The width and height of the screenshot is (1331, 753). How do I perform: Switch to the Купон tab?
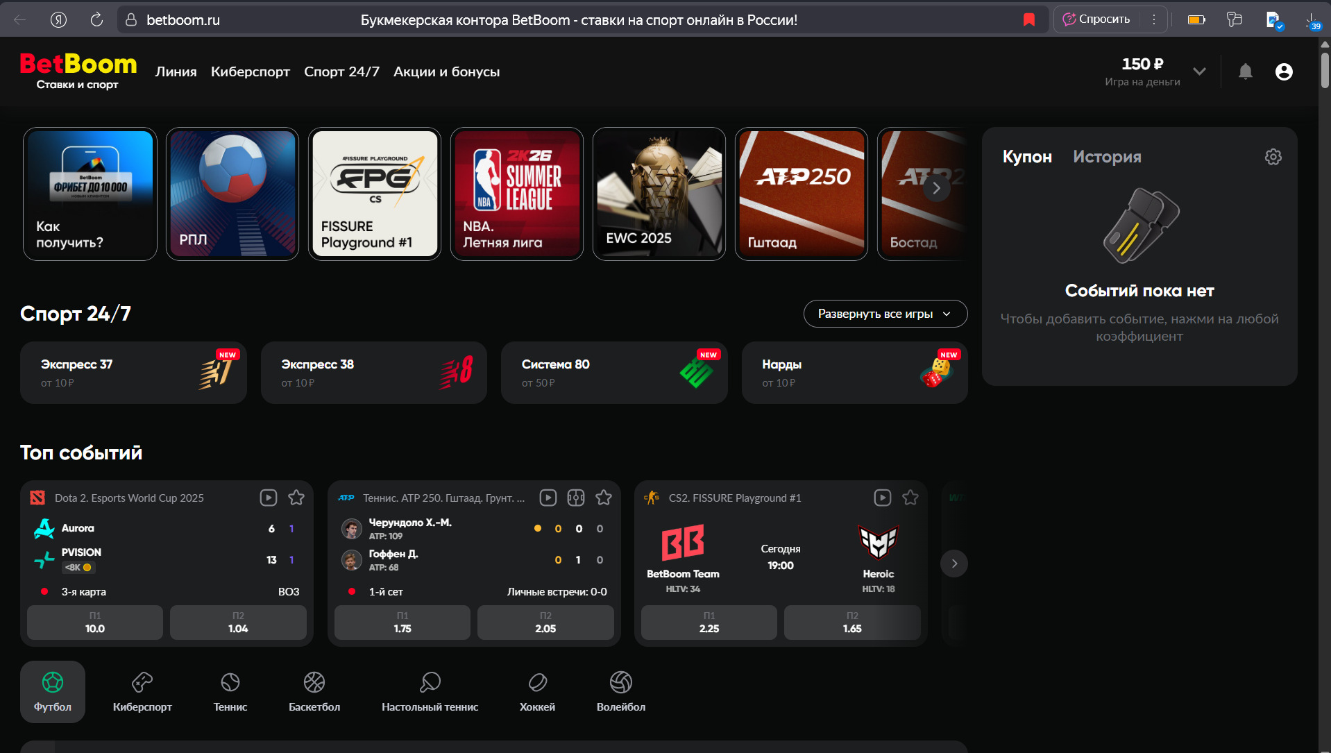point(1027,157)
